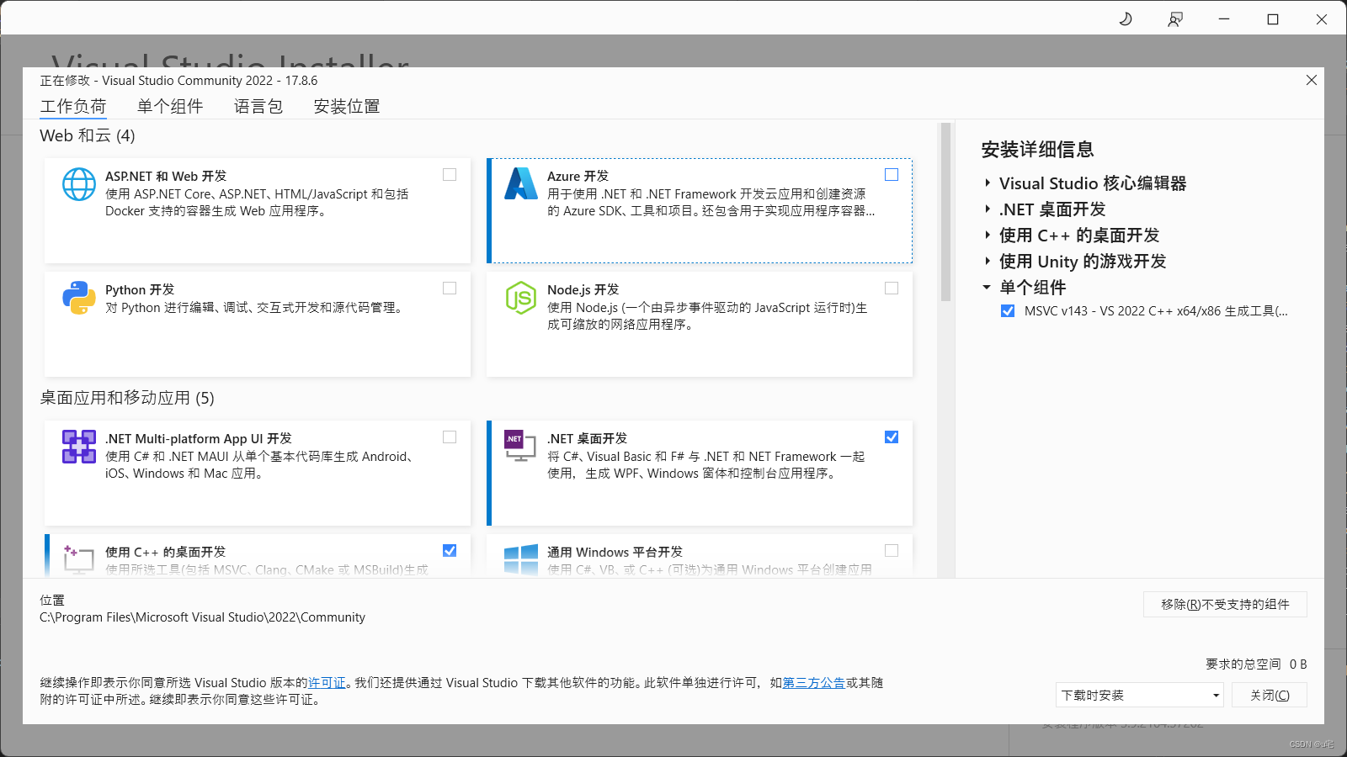Switch to the Workloads tab

tap(73, 107)
